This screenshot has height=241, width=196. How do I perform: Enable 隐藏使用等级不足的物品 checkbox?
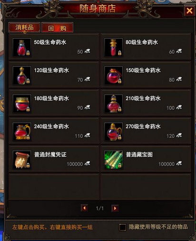click(x=123, y=227)
